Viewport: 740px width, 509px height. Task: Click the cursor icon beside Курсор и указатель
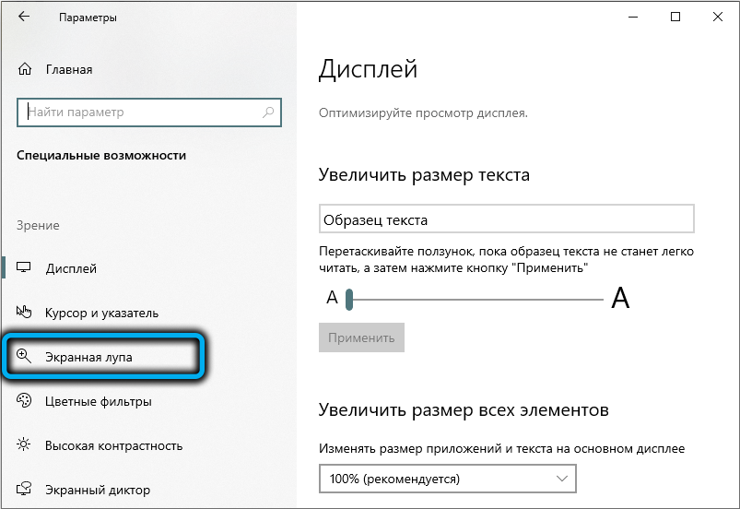(x=25, y=313)
